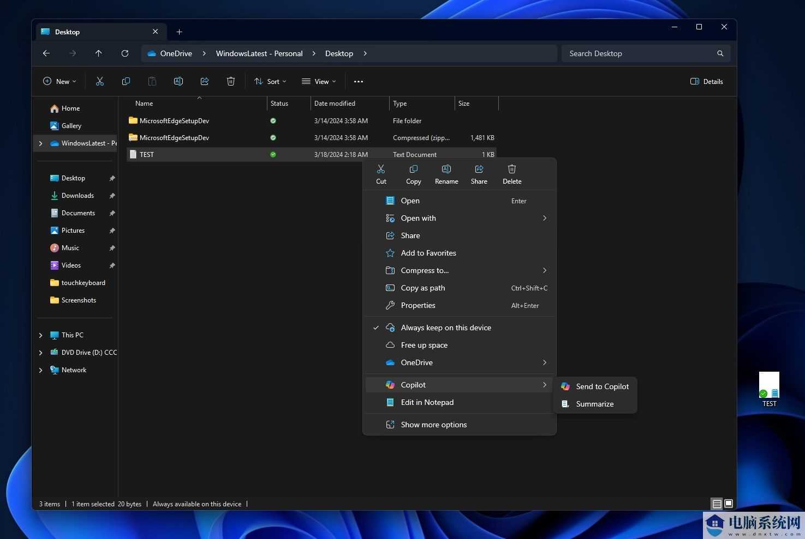The width and height of the screenshot is (805, 539).
Task: Go up one folder level with the up arrow
Action: pyautogui.click(x=99, y=53)
